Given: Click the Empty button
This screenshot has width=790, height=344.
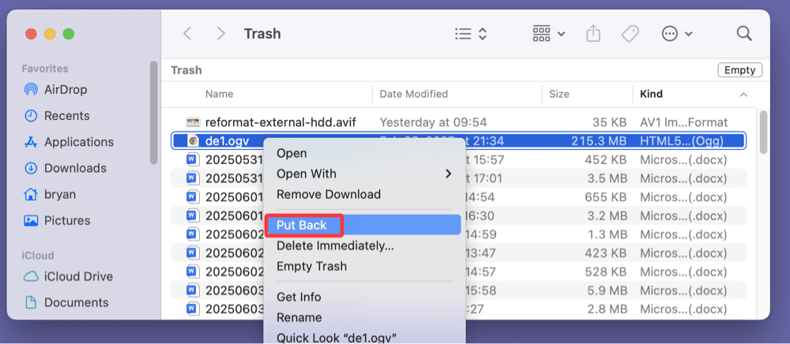Looking at the screenshot, I should point(739,70).
